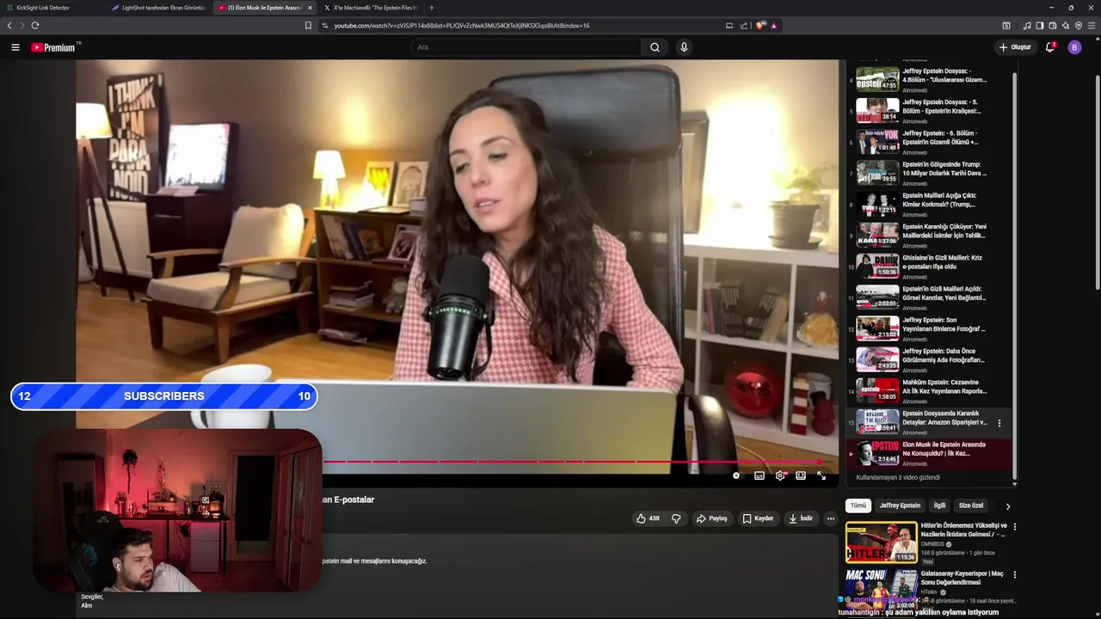Dislike the video
This screenshot has height=619, width=1101.
pyautogui.click(x=676, y=518)
